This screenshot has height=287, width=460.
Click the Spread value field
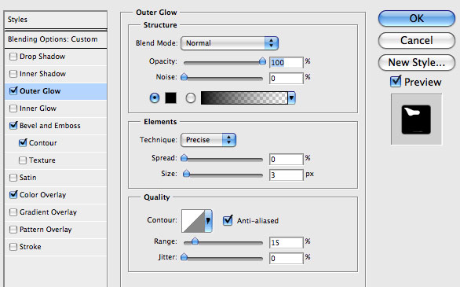point(286,159)
